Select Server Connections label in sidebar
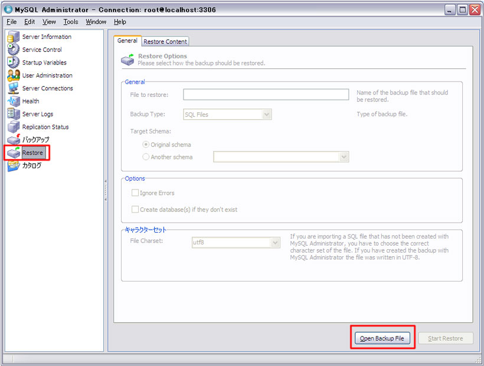The height and width of the screenshot is (366, 484). (48, 89)
